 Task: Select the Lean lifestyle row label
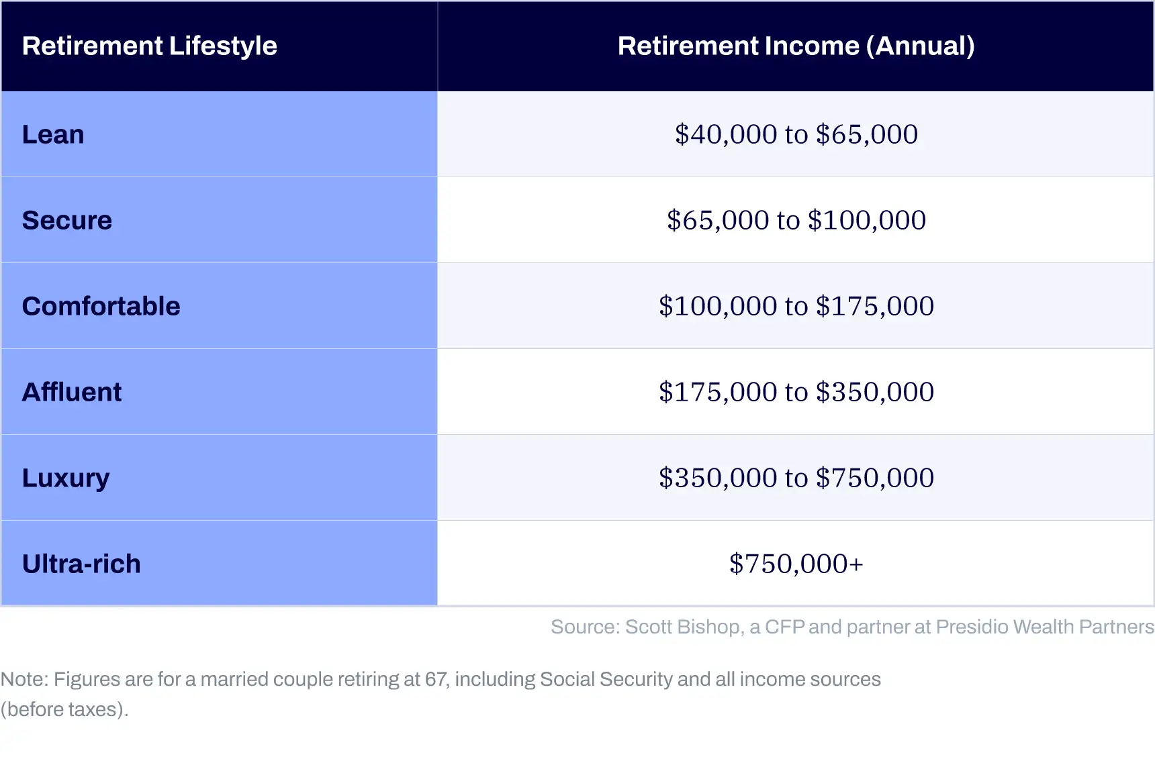(219, 134)
